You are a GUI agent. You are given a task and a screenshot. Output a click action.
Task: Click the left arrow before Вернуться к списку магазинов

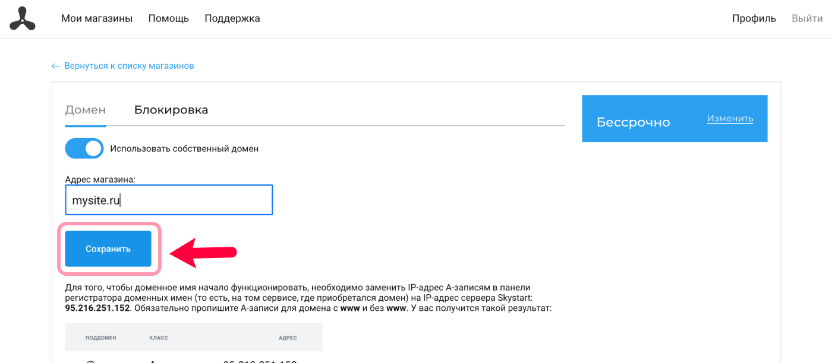[x=56, y=66]
